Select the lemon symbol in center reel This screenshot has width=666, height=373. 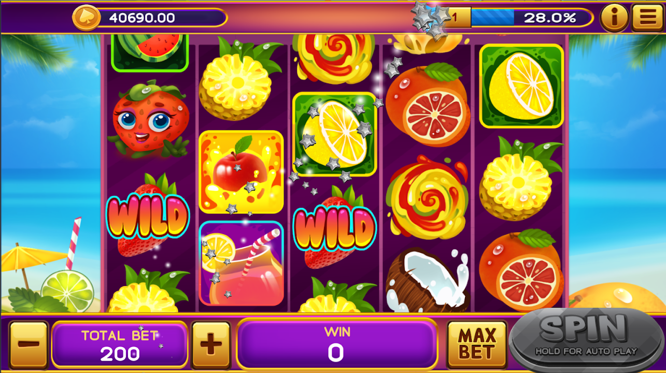(x=335, y=134)
